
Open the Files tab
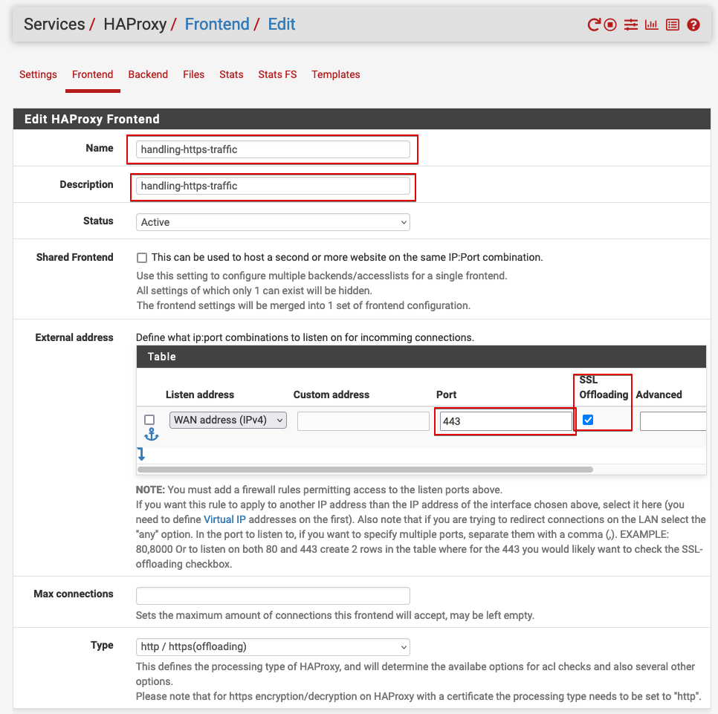194,74
